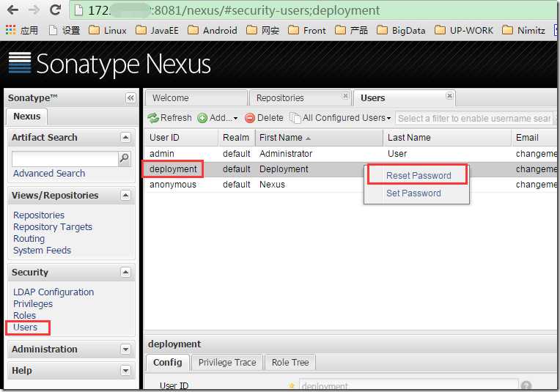560x392 pixels.
Task: Click the Sonatype Nexus logo icon
Action: pos(20,63)
